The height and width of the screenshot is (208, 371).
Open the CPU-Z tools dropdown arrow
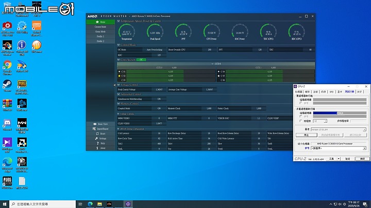click(x=339, y=159)
